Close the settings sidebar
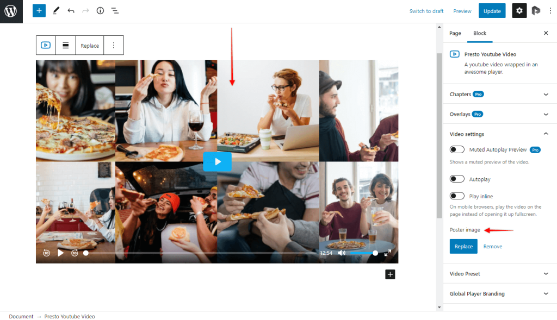The height and width of the screenshot is (320, 557). pyautogui.click(x=546, y=33)
